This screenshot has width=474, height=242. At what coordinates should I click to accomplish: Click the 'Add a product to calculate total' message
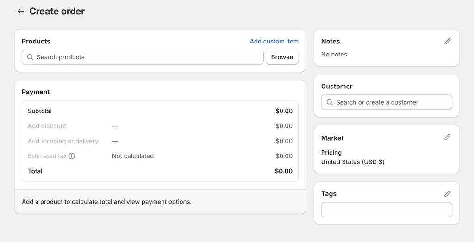(x=107, y=202)
